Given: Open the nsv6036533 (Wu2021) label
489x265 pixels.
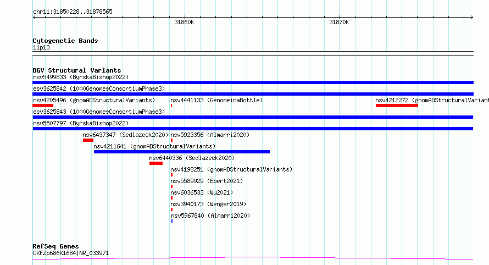Looking at the screenshot, I should [202, 192].
